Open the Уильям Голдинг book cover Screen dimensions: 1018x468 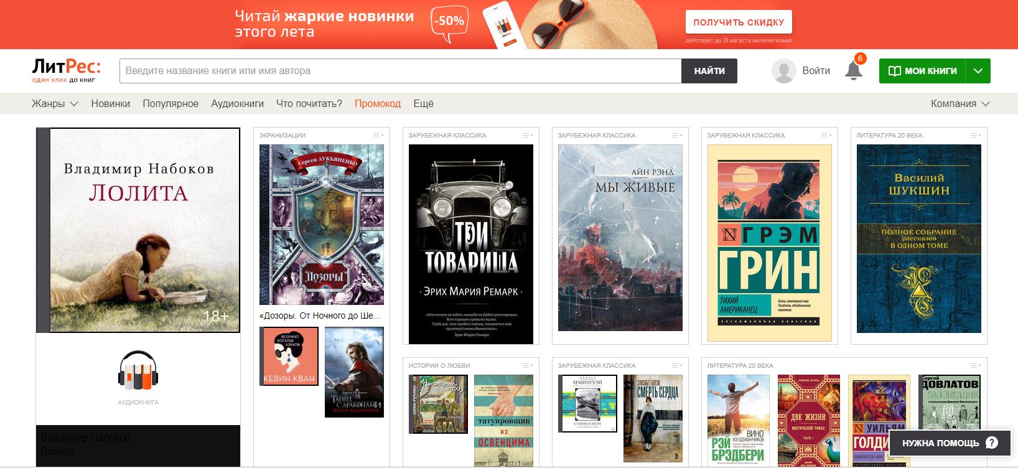879,421
